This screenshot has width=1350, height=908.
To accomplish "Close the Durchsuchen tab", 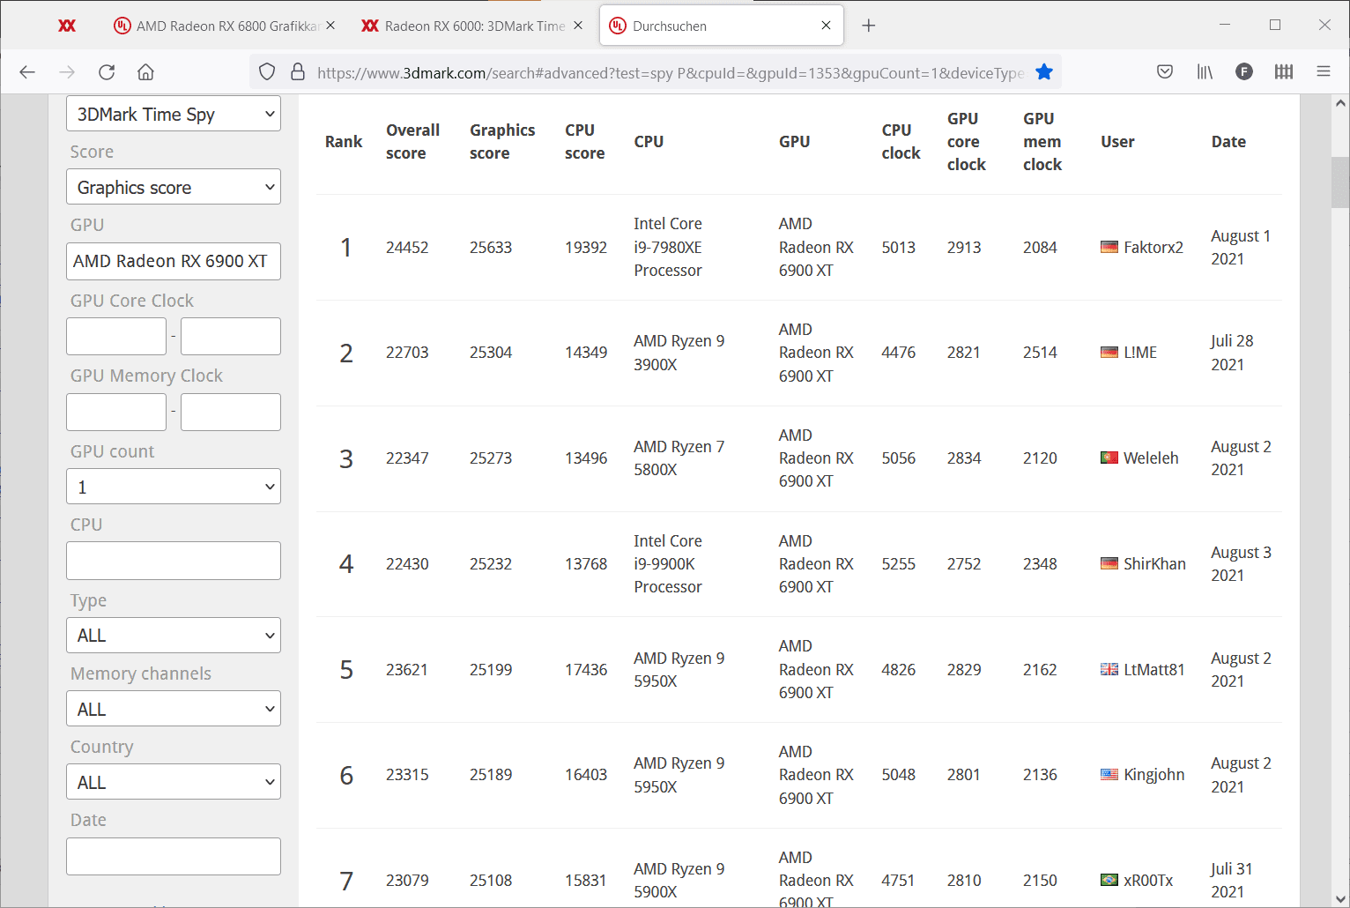I will (827, 26).
